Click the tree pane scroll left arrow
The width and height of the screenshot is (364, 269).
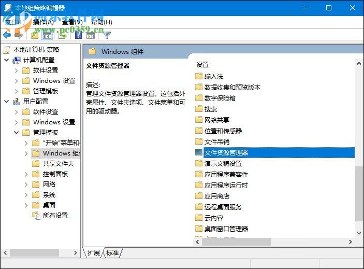(5, 252)
